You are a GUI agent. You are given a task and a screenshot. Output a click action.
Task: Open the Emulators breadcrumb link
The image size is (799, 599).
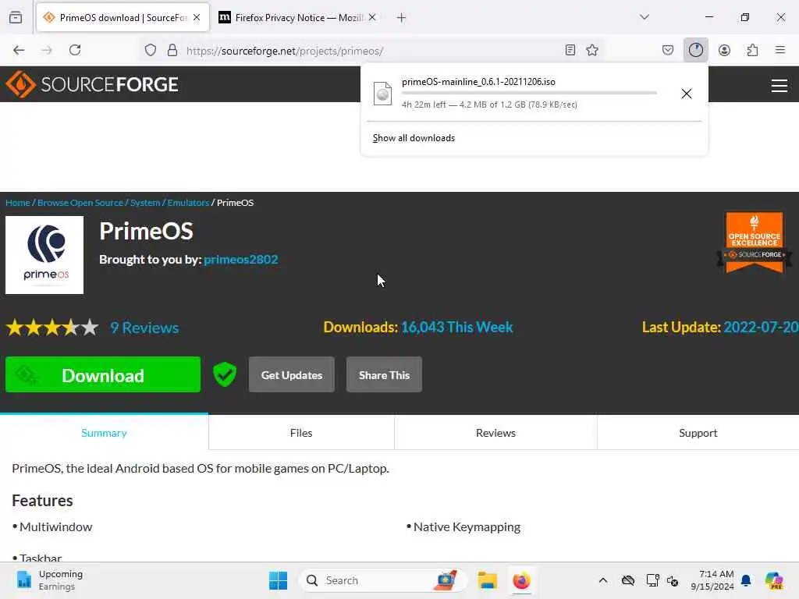point(188,202)
